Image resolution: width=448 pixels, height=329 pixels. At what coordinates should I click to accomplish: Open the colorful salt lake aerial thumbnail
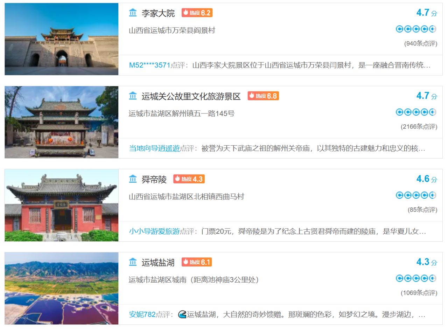62,288
